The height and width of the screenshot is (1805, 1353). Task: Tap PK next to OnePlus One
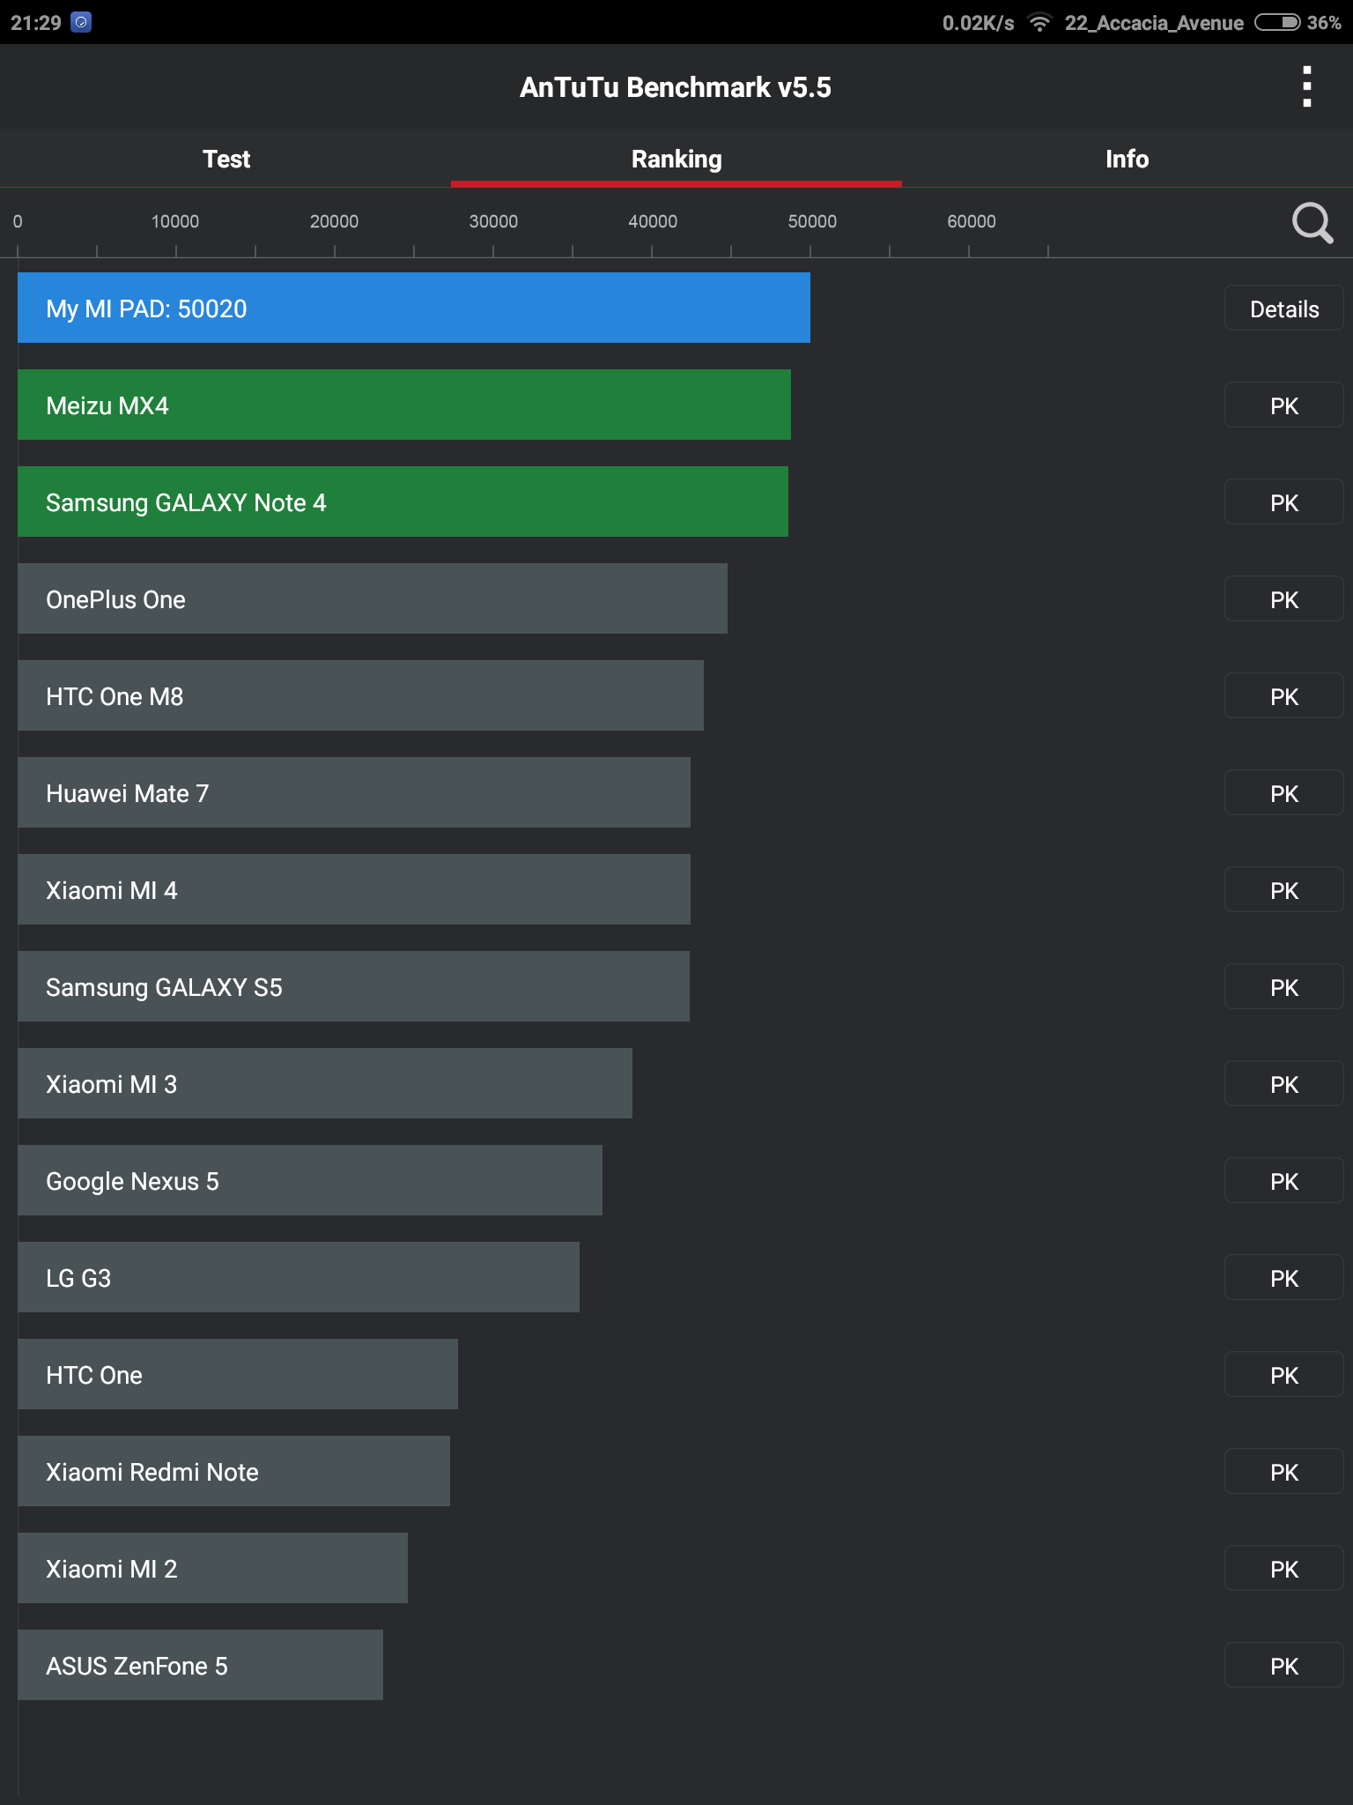1283,599
